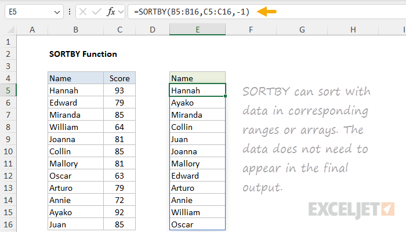Screen dimensions: 406x232
Task: Select cell 'Arturo' in column E
Action: [x=198, y=188]
